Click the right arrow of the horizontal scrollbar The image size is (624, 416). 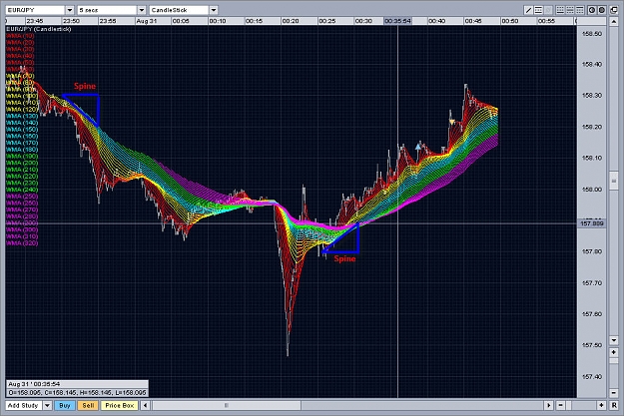(x=549, y=405)
